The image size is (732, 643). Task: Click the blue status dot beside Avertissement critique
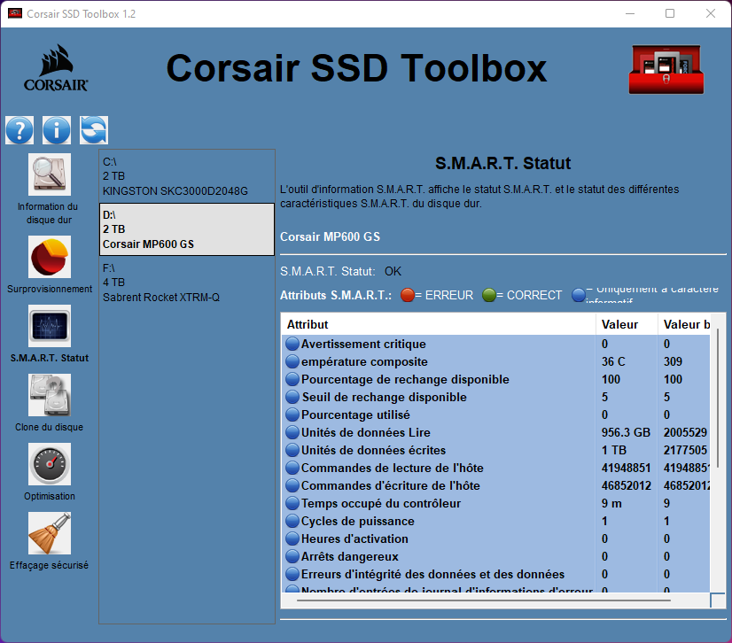coord(292,344)
